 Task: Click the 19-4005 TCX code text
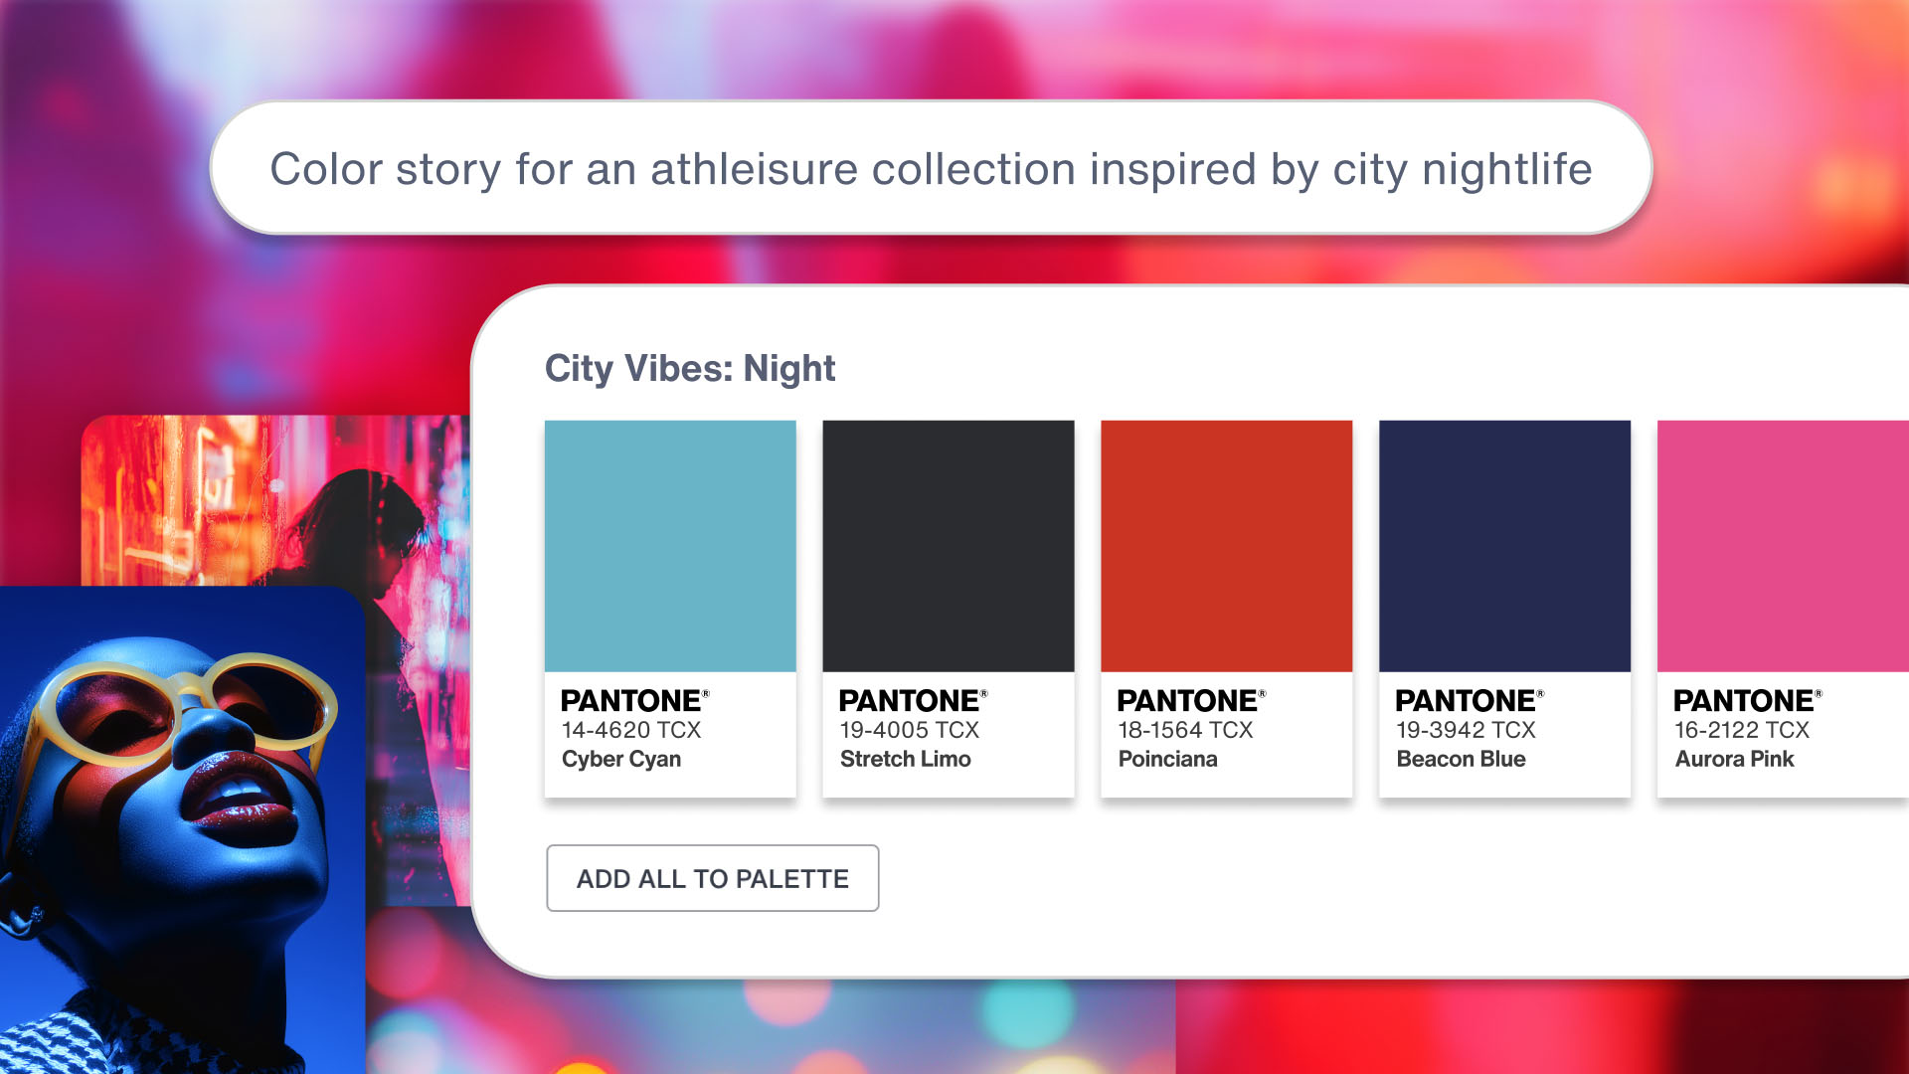907,730
